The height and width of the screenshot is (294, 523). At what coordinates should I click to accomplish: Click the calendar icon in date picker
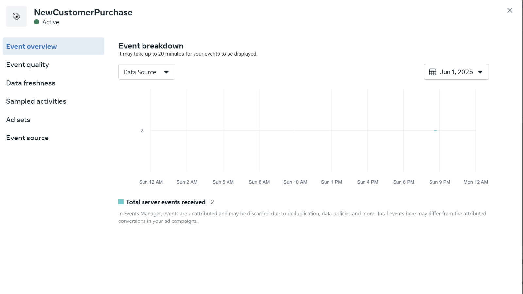(432, 72)
